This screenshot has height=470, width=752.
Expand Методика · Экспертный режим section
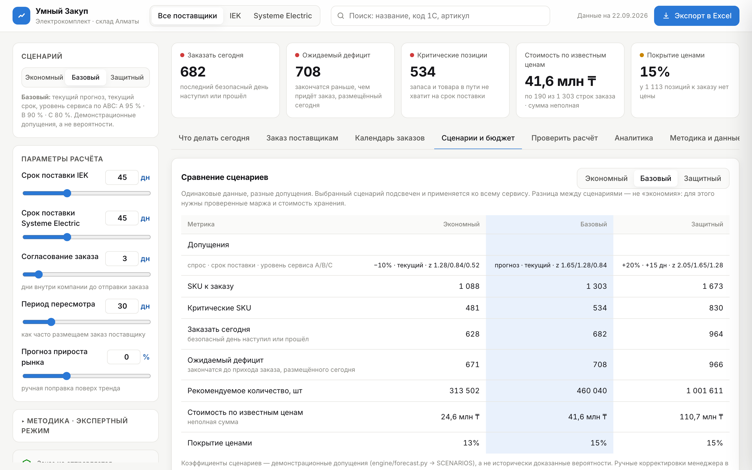(85, 426)
